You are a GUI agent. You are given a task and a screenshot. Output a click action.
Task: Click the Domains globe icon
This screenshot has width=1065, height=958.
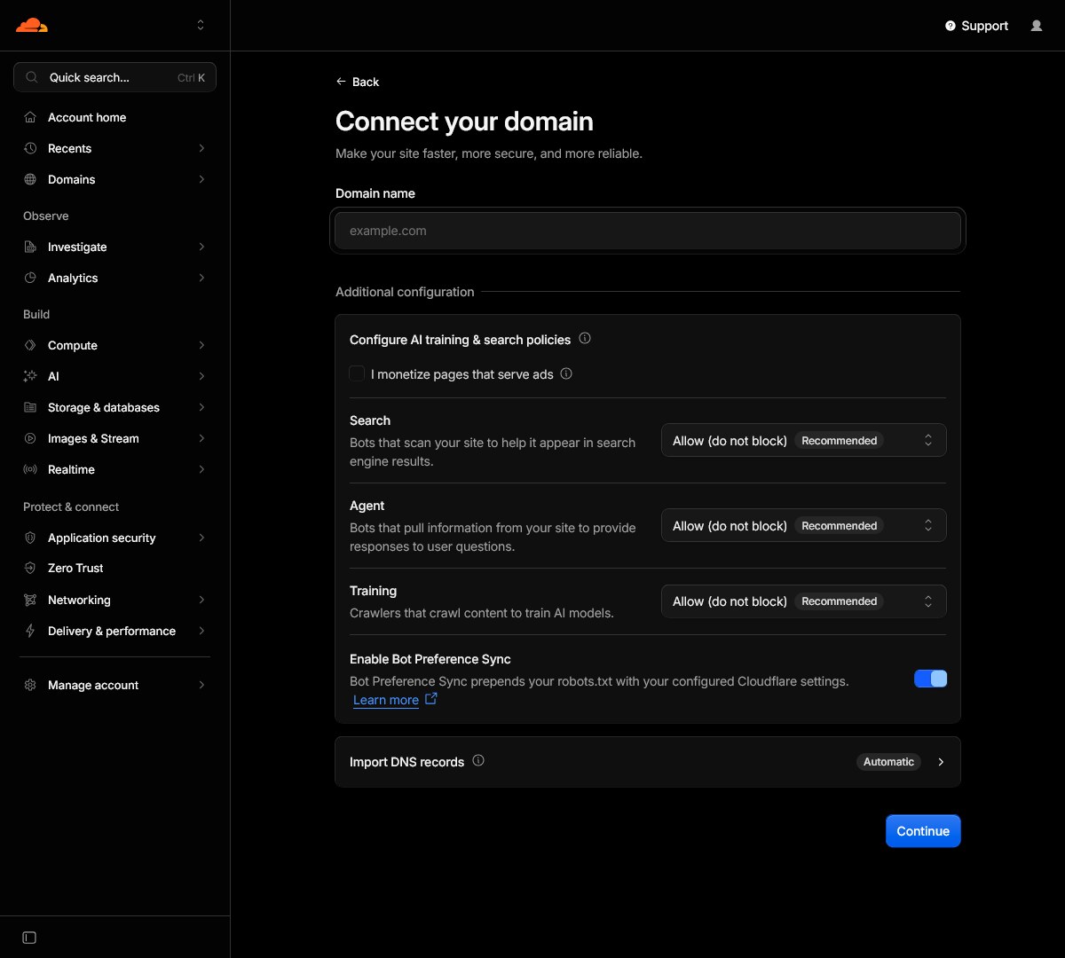30,179
